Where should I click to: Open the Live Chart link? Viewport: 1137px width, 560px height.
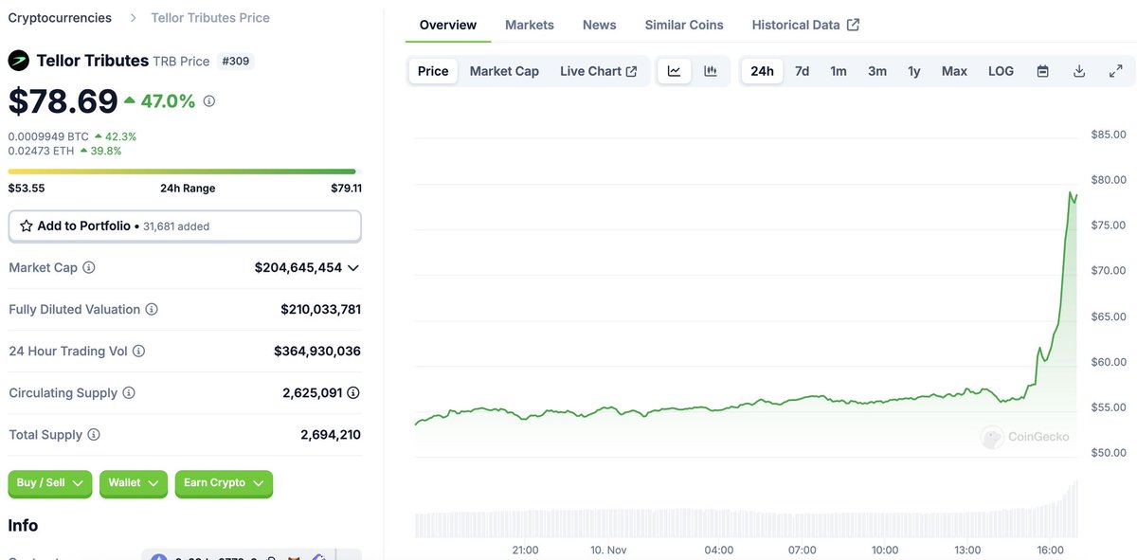click(x=598, y=71)
